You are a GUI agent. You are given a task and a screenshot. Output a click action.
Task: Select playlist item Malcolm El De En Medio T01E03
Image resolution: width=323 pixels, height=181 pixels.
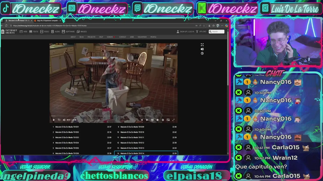tap(82, 138)
